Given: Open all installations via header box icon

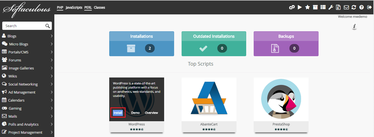Looking at the screenshot, I should (x=315, y=7).
